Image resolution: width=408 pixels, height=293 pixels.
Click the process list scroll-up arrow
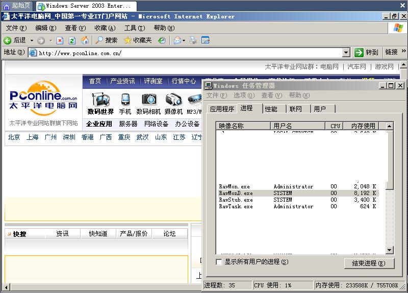click(x=389, y=126)
